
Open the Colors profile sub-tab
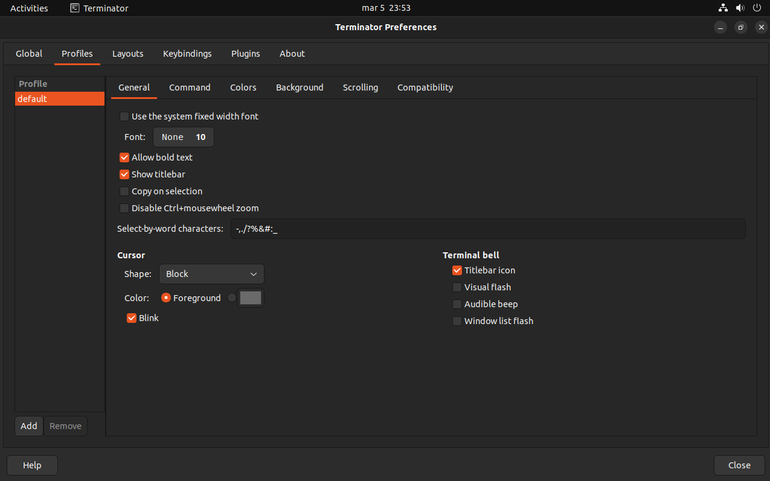tap(243, 88)
